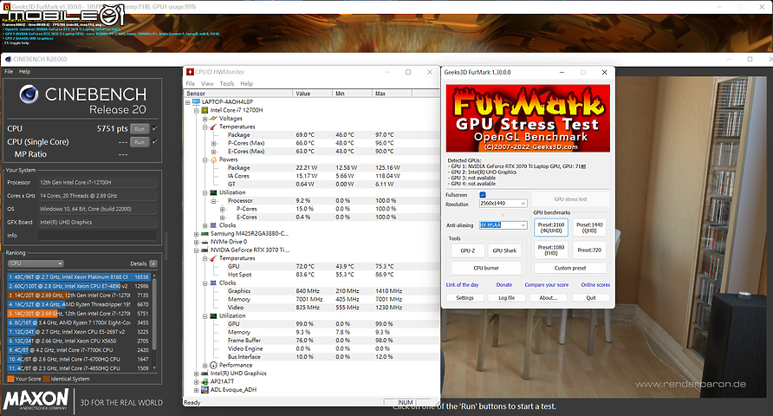Expand the Voltages node
Viewport: 773px width, 416px height.
205,119
